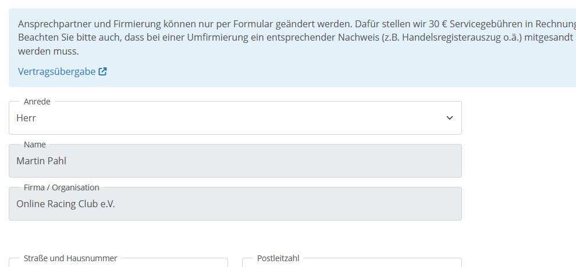Click the "Straße und Hausnummer" label
The width and height of the screenshot is (576, 267).
tap(70, 258)
